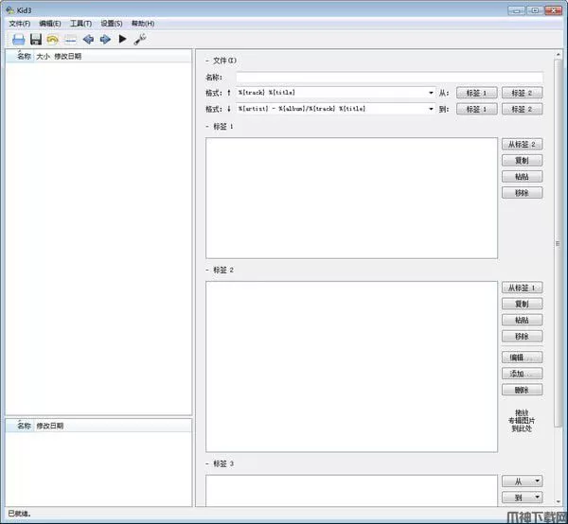The width and height of the screenshot is (568, 524).
Task: Click the open folder icon in toolbar
Action: (x=18, y=39)
